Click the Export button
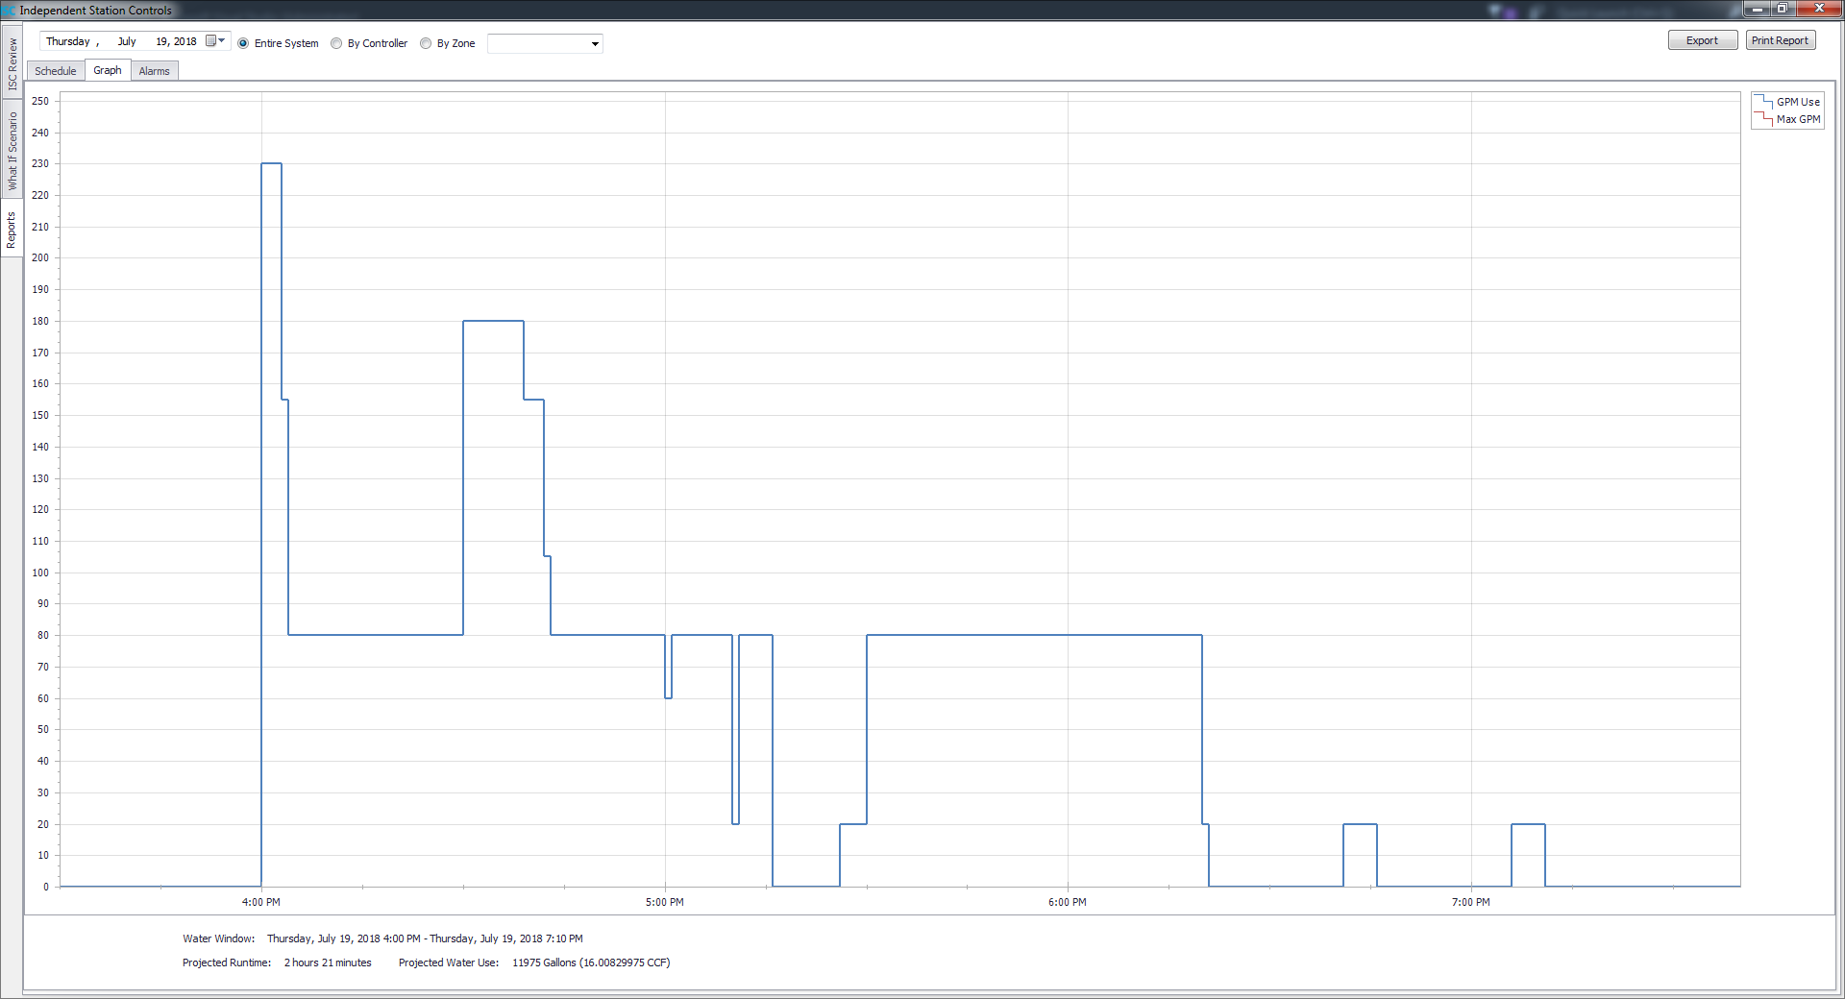The image size is (1845, 999). pos(1702,40)
